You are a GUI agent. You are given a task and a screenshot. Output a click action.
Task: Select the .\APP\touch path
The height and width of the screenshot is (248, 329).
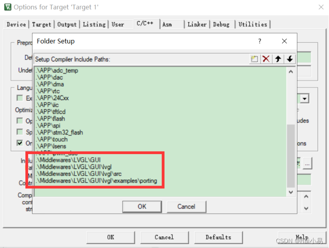coord(52,140)
